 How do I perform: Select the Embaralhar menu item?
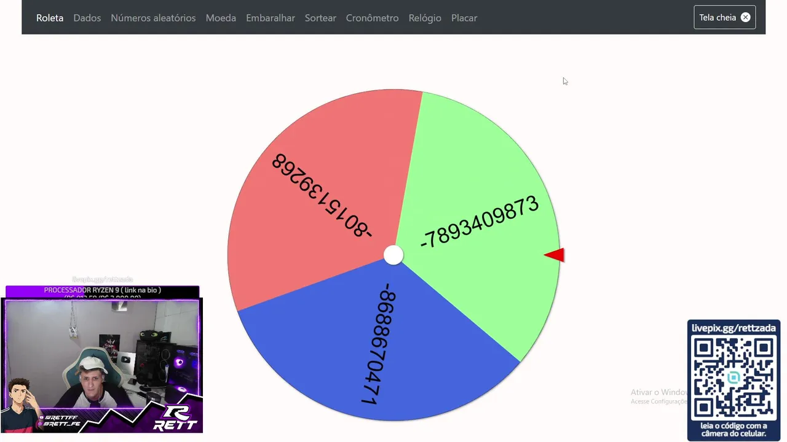tap(271, 18)
